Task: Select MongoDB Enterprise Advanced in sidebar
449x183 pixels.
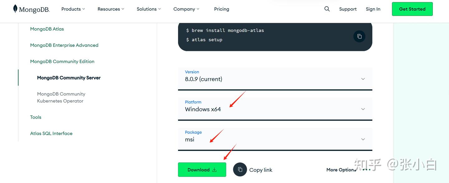Action: point(64,45)
